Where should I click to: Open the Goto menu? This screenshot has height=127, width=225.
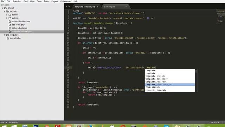click(39, 1)
